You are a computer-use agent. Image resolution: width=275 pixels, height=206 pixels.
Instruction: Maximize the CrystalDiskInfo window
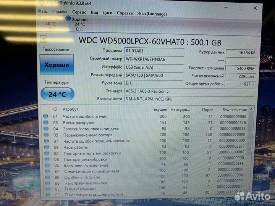241,8
